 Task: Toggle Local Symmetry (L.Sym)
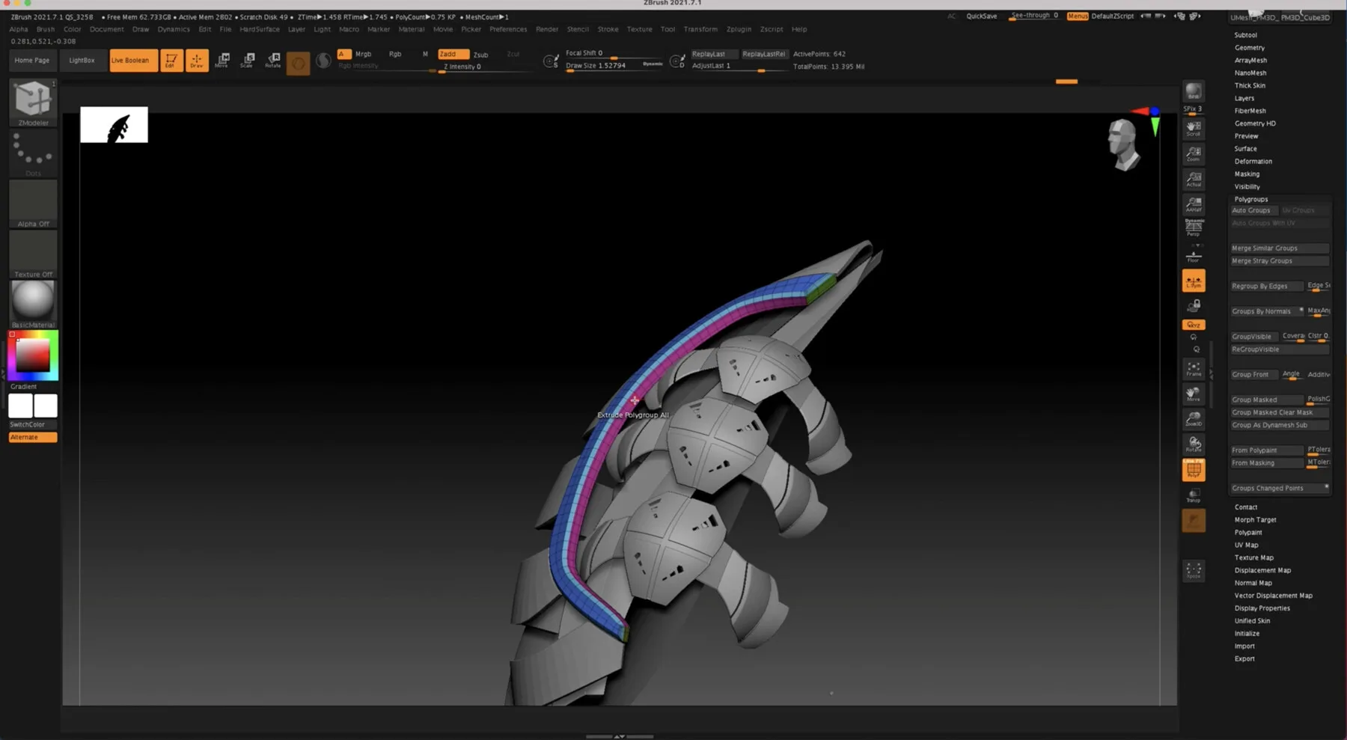coord(1194,281)
